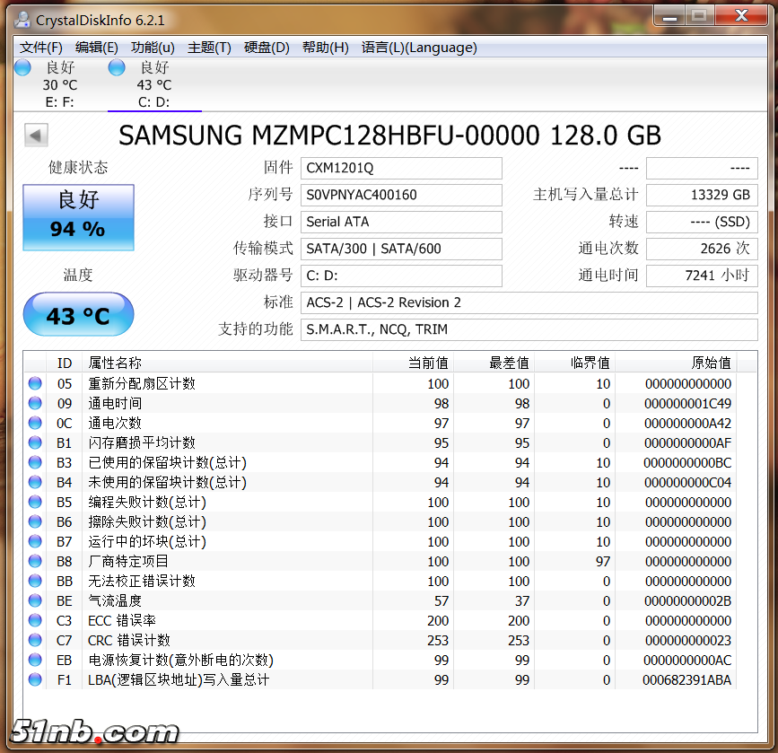Minimize the CrystalDiskInfo window
778x753 pixels.
(x=669, y=16)
